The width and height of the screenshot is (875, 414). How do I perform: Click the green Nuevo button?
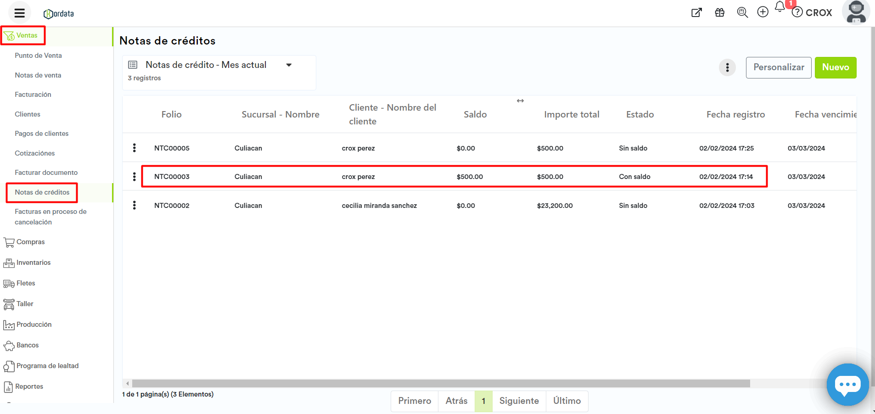coord(835,67)
